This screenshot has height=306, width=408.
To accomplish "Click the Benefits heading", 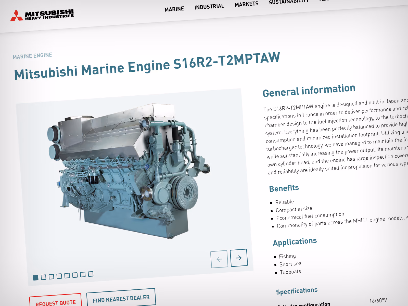I will 284,188.
